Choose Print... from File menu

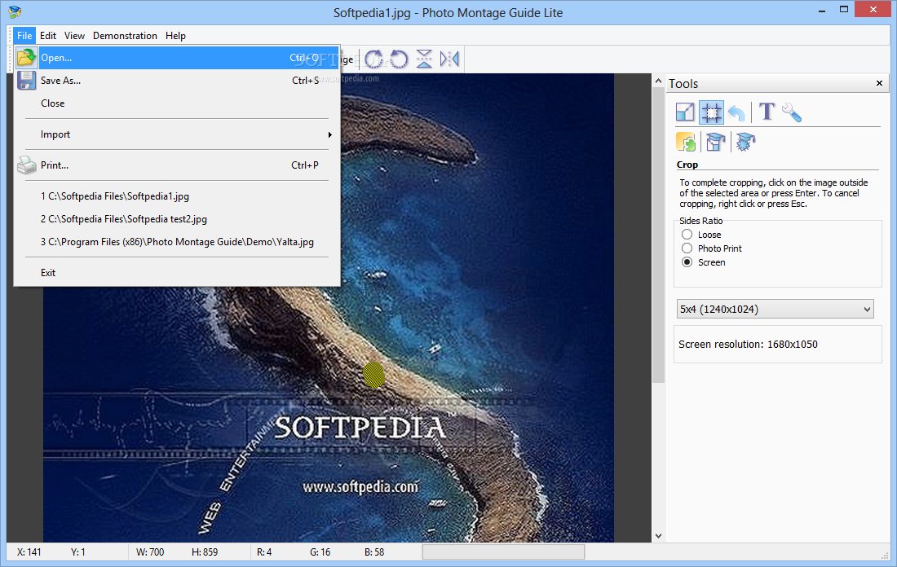177,165
